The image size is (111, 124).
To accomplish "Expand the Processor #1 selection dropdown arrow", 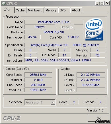I will click(53, 102).
